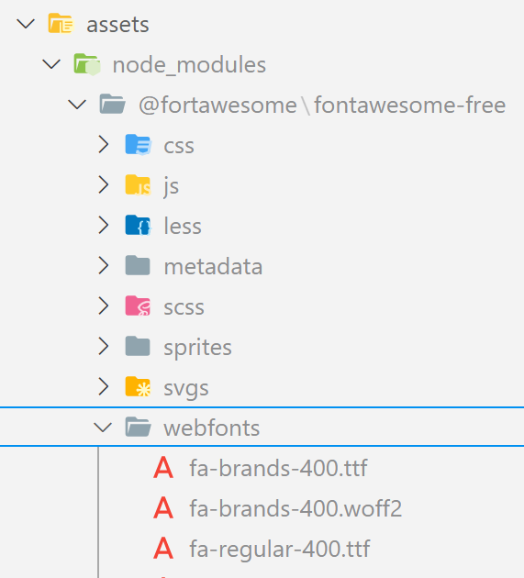
Task: Open the fa-regular-400.ttf file
Action: point(280,549)
